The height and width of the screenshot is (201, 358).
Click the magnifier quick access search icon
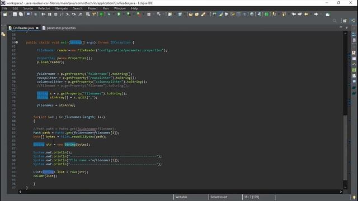pos(335,21)
